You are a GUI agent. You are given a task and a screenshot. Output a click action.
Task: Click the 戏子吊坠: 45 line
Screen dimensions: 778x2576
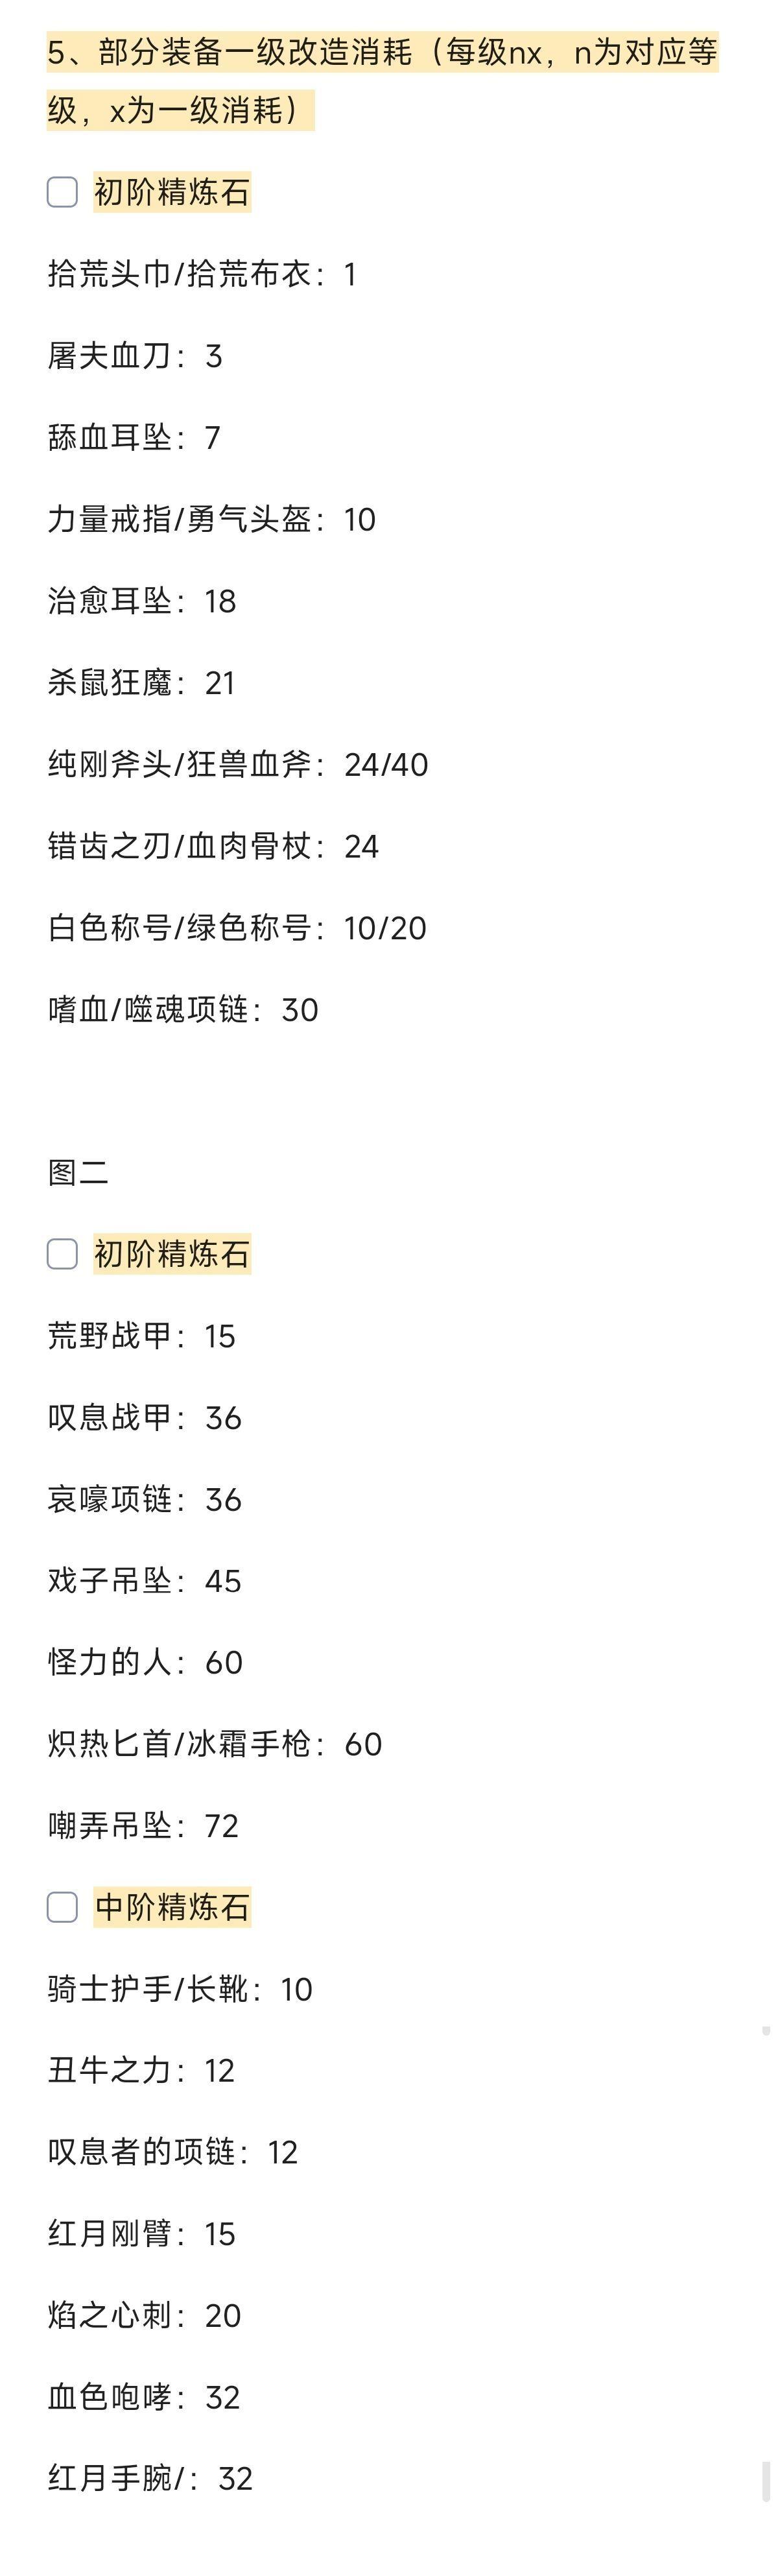pos(145,1581)
